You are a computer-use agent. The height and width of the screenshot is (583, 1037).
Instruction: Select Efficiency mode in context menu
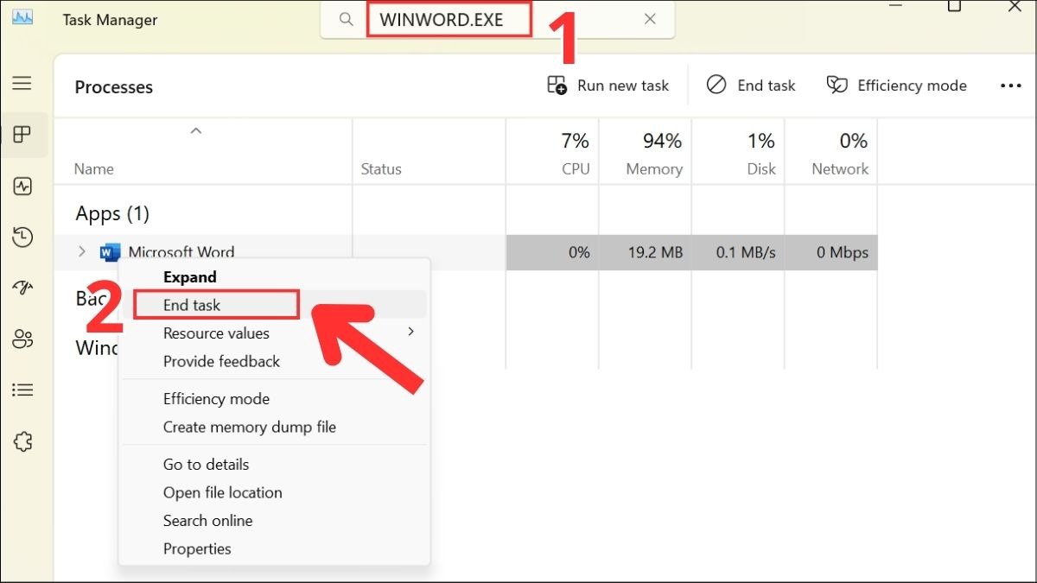(275, 399)
